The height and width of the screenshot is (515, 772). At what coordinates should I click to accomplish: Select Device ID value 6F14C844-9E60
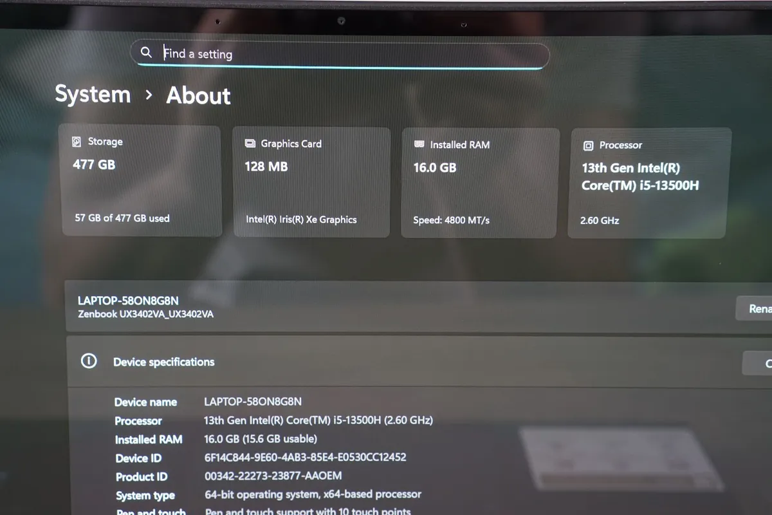coord(306,458)
